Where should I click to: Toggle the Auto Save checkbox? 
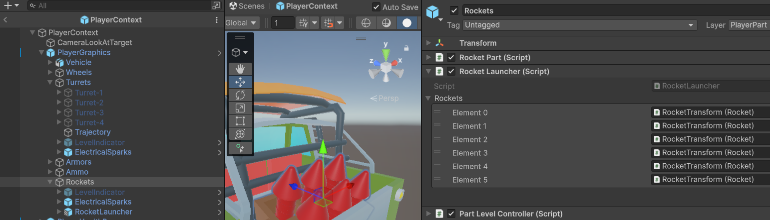(376, 7)
